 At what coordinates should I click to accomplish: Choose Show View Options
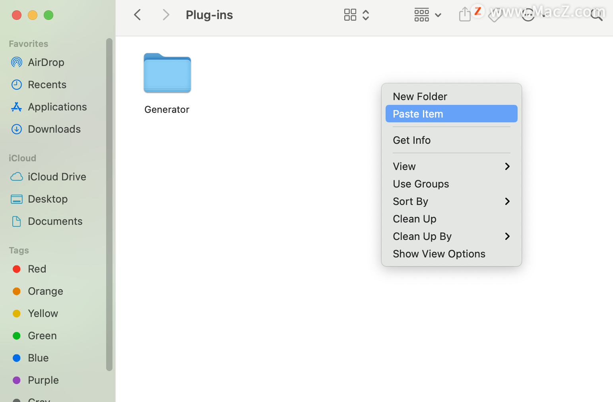[452, 254]
